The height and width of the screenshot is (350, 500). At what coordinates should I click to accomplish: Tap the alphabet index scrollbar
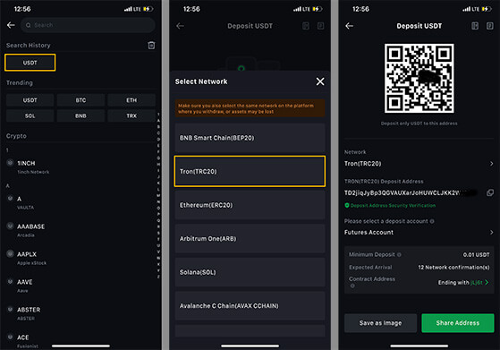pos(158,195)
